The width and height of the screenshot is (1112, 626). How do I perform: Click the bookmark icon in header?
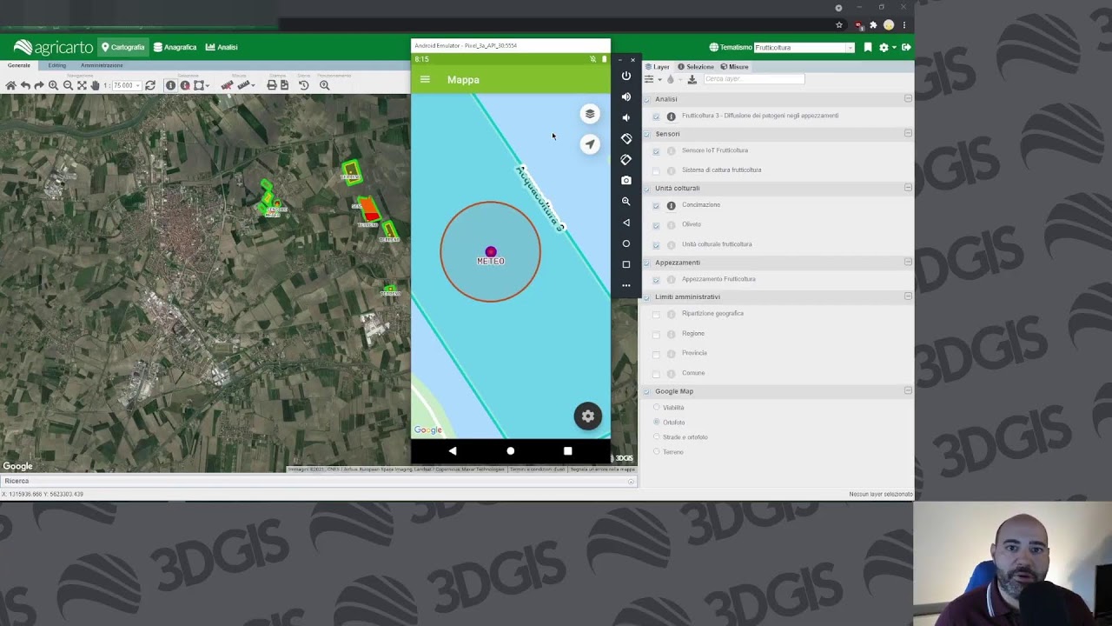point(868,48)
